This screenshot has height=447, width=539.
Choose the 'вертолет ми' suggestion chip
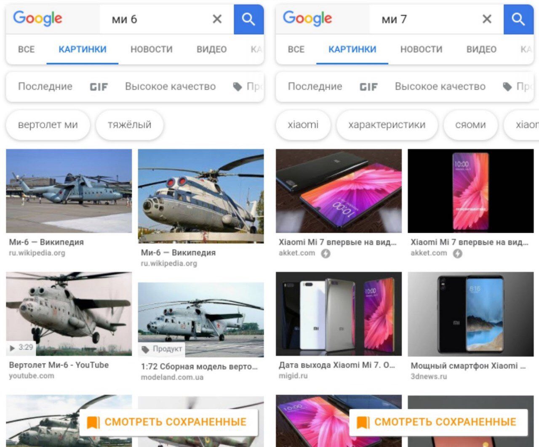(x=48, y=125)
